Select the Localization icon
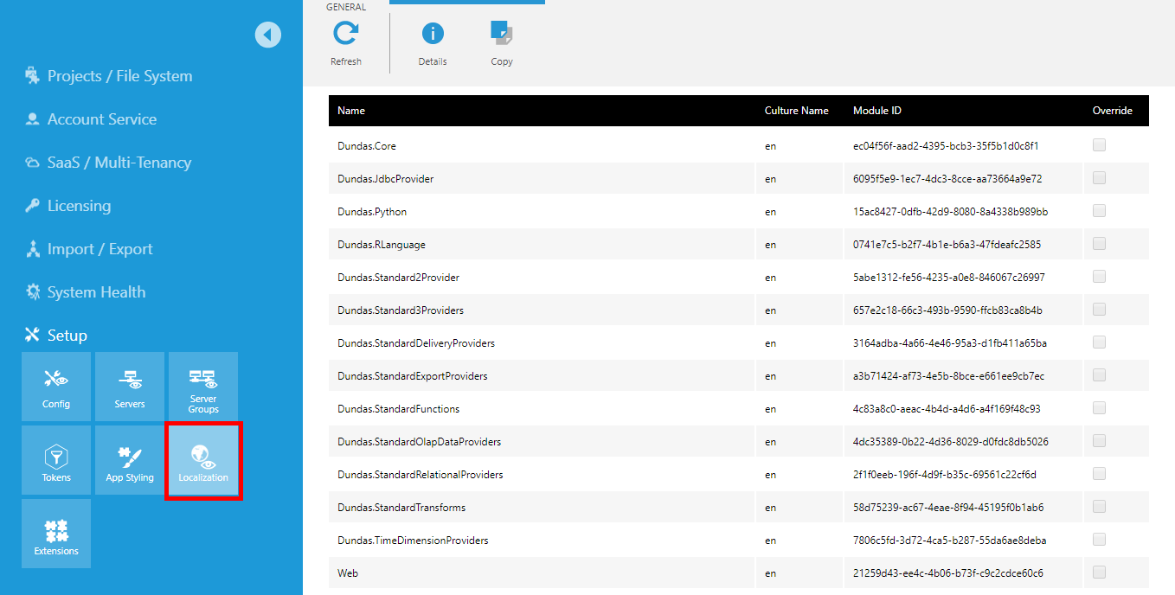The image size is (1175, 595). coord(202,459)
